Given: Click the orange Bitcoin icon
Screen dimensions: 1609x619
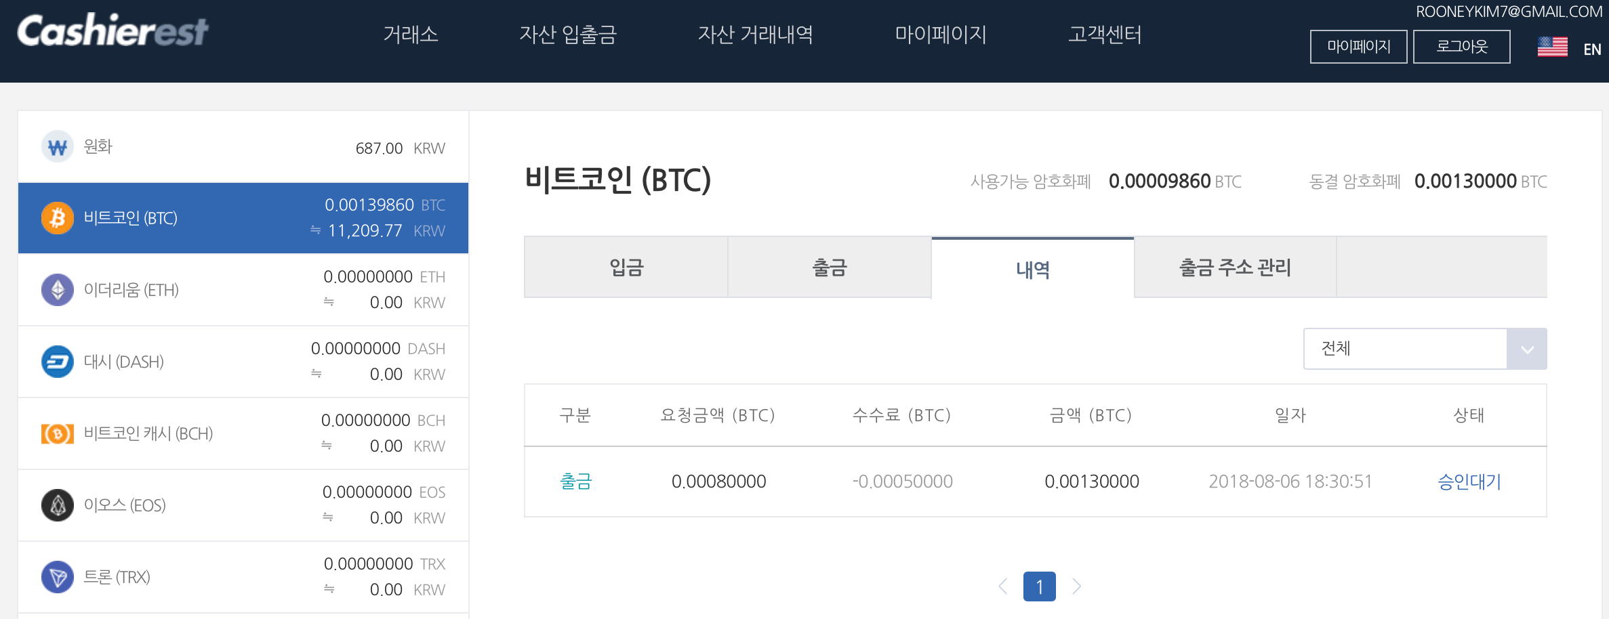Looking at the screenshot, I should click(x=58, y=218).
